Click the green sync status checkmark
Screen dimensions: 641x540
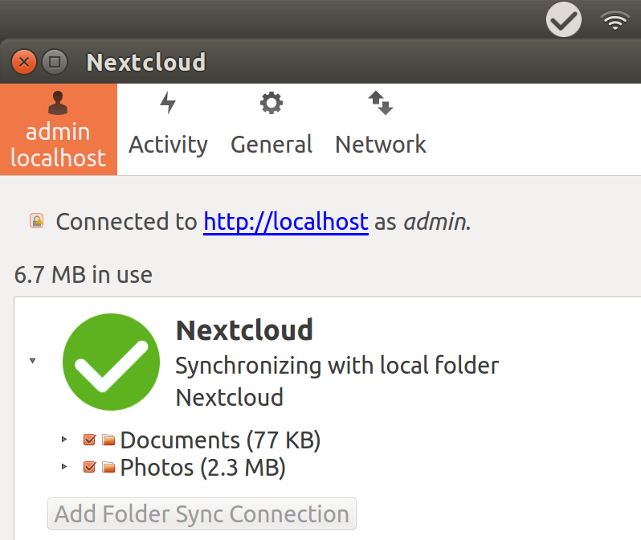click(x=111, y=362)
